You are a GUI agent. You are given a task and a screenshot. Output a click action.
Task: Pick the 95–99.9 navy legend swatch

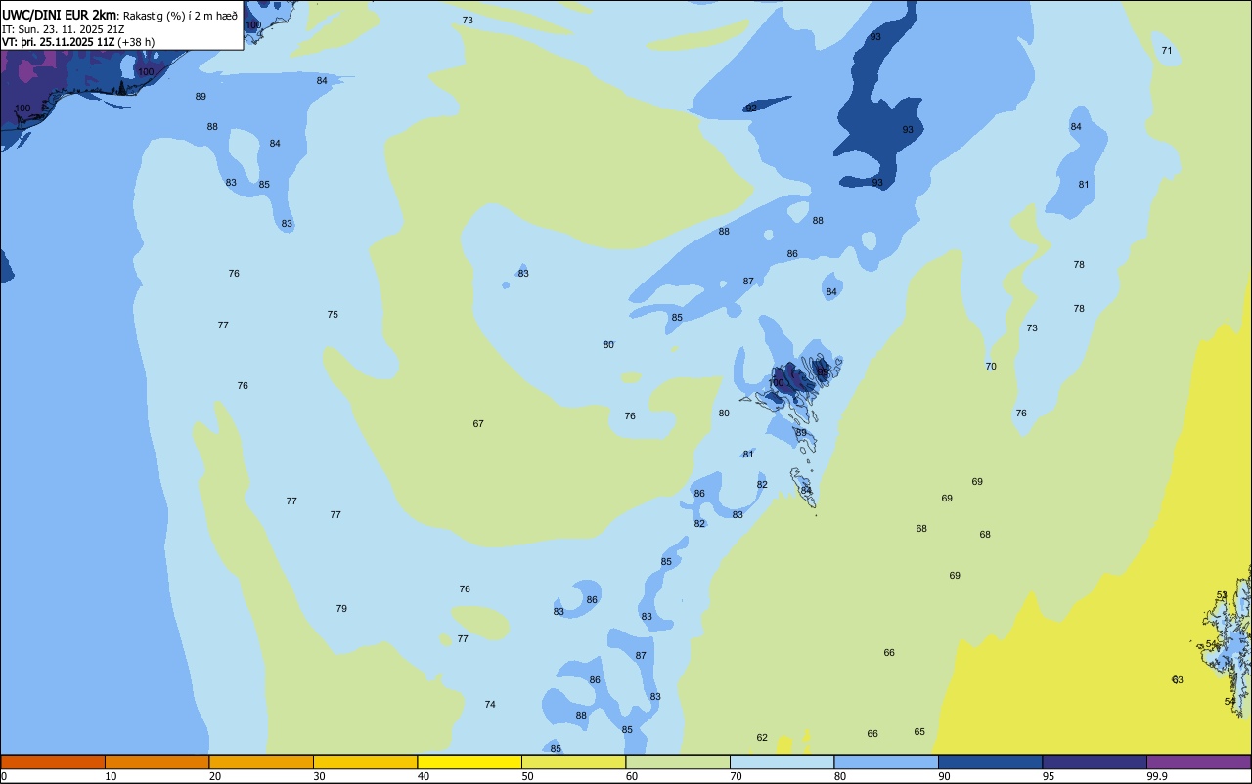coord(1095,762)
